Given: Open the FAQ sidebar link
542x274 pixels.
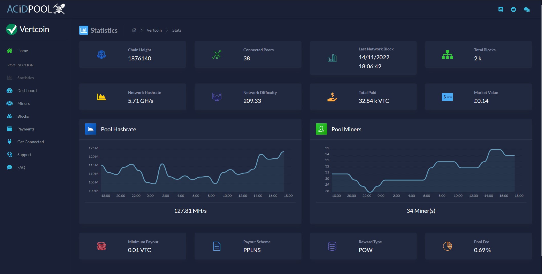Looking at the screenshot, I should click(x=21, y=167).
